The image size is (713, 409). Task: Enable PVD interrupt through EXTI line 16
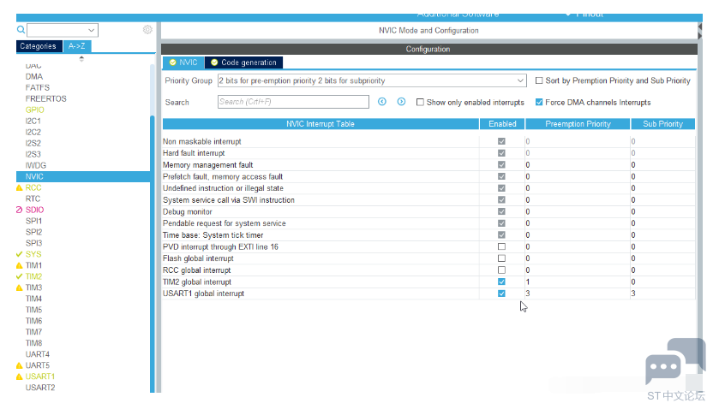pos(501,247)
